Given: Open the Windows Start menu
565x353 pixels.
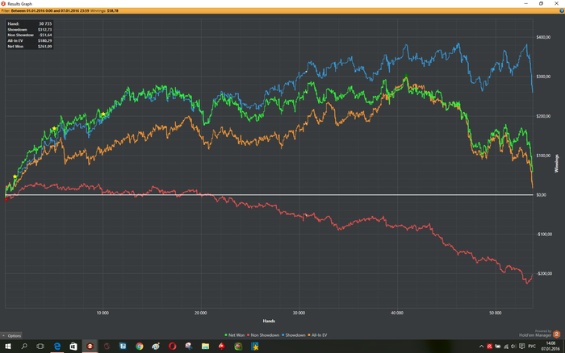Looking at the screenshot, I should tap(7, 347).
